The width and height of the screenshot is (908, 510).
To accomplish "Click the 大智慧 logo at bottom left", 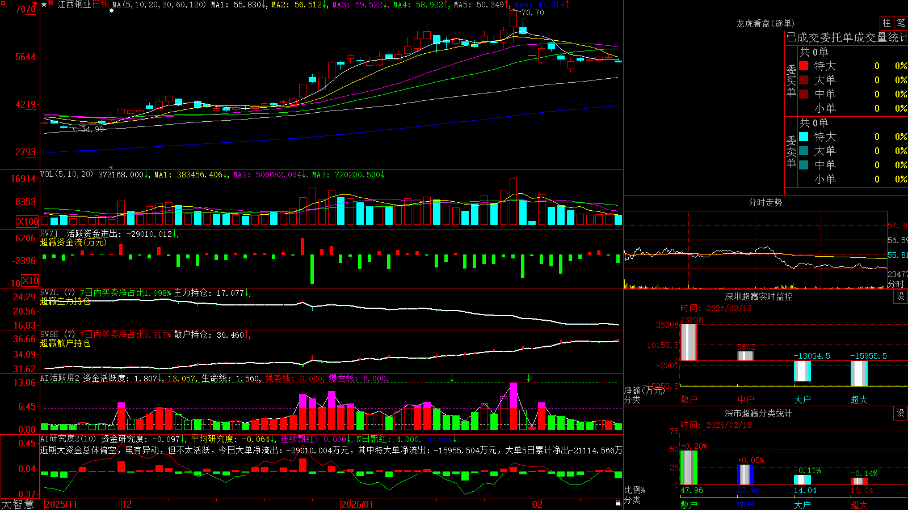I will [x=17, y=504].
